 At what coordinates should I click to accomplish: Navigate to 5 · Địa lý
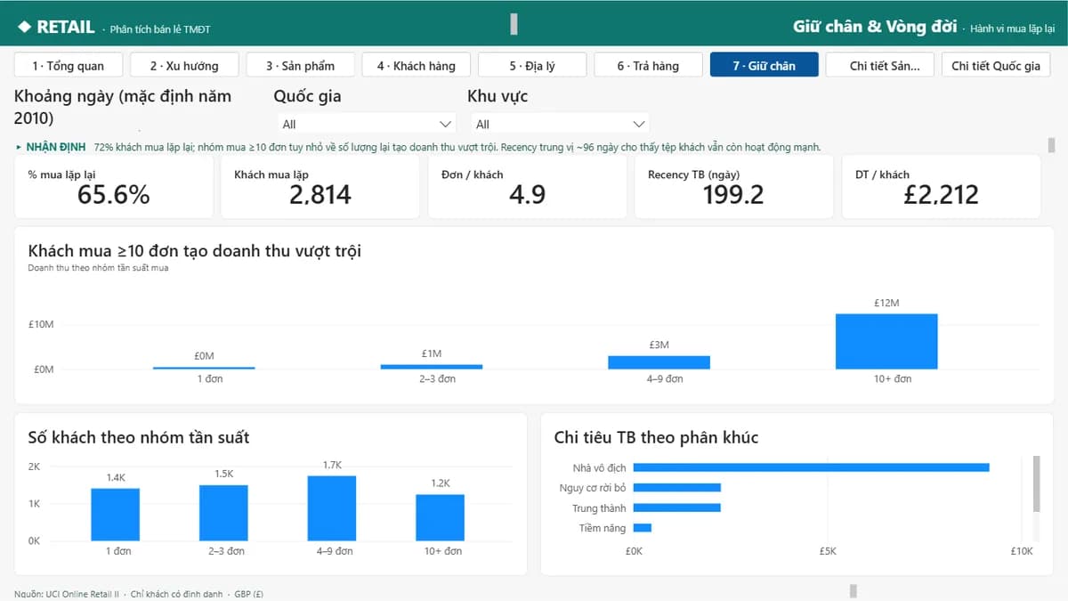(532, 65)
